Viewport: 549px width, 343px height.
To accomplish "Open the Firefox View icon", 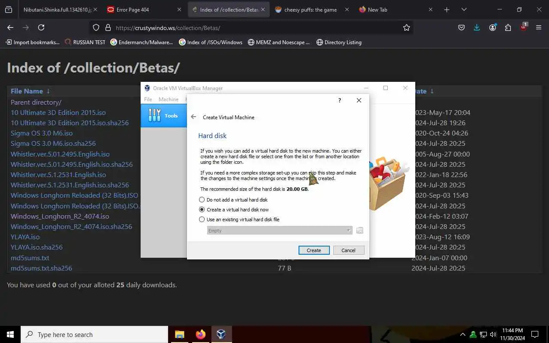I will click(9, 9).
